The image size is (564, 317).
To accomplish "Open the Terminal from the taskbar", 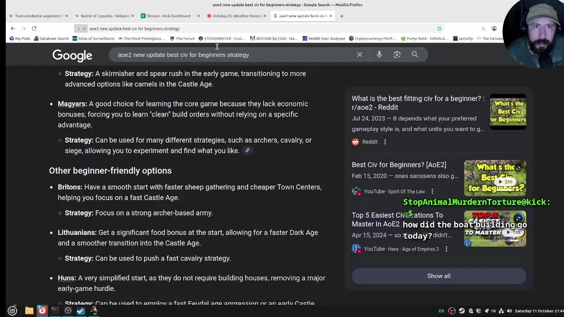I will (x=55, y=311).
